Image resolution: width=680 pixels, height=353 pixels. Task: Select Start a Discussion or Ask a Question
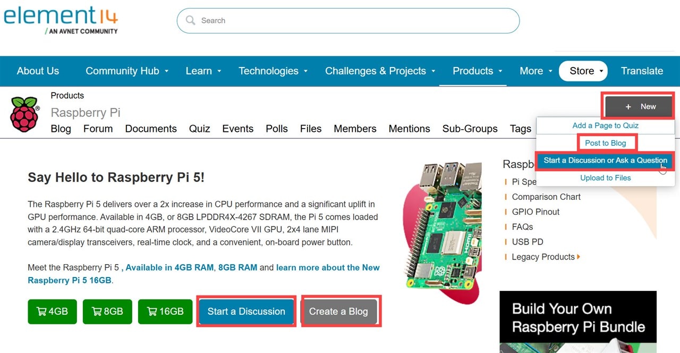pyautogui.click(x=605, y=161)
